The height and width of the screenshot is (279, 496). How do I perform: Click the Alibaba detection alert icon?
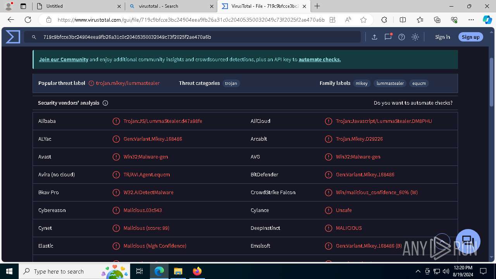(x=116, y=121)
